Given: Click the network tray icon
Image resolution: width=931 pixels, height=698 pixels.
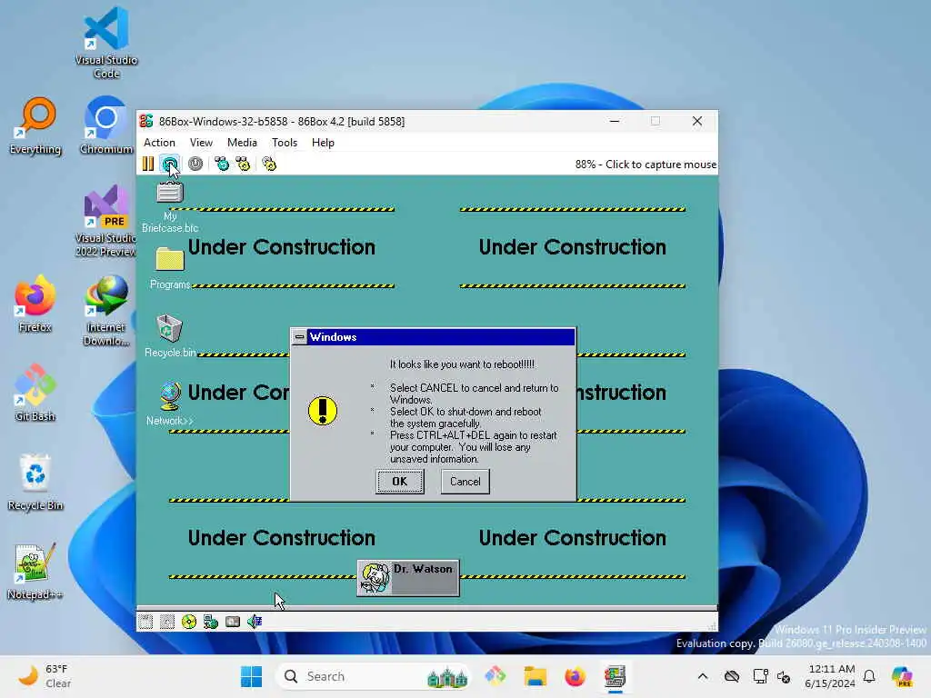Looking at the screenshot, I should (760, 676).
